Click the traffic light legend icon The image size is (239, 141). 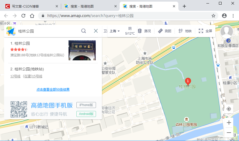coord(225,117)
